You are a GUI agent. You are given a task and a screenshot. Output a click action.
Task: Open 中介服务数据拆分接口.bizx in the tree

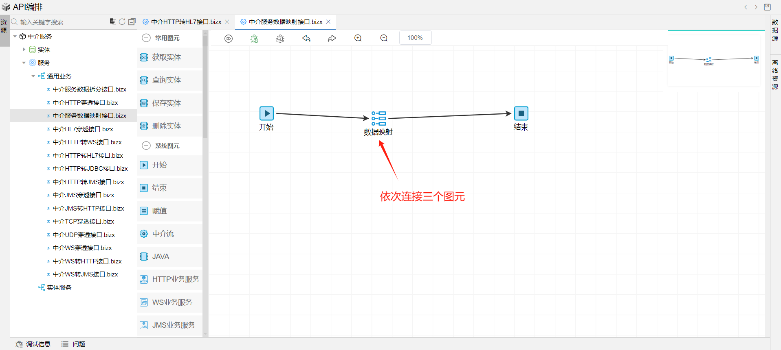click(x=90, y=89)
